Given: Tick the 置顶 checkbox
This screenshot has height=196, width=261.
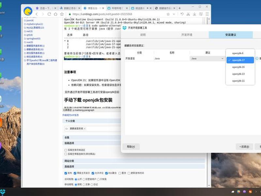Looking at the screenshot, I should 119,173.
